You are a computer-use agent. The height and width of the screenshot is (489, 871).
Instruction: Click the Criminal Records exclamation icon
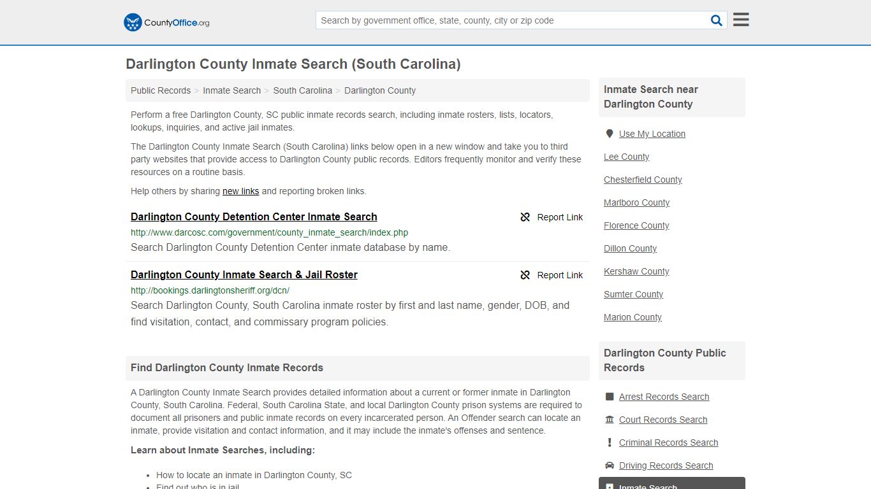click(610, 443)
